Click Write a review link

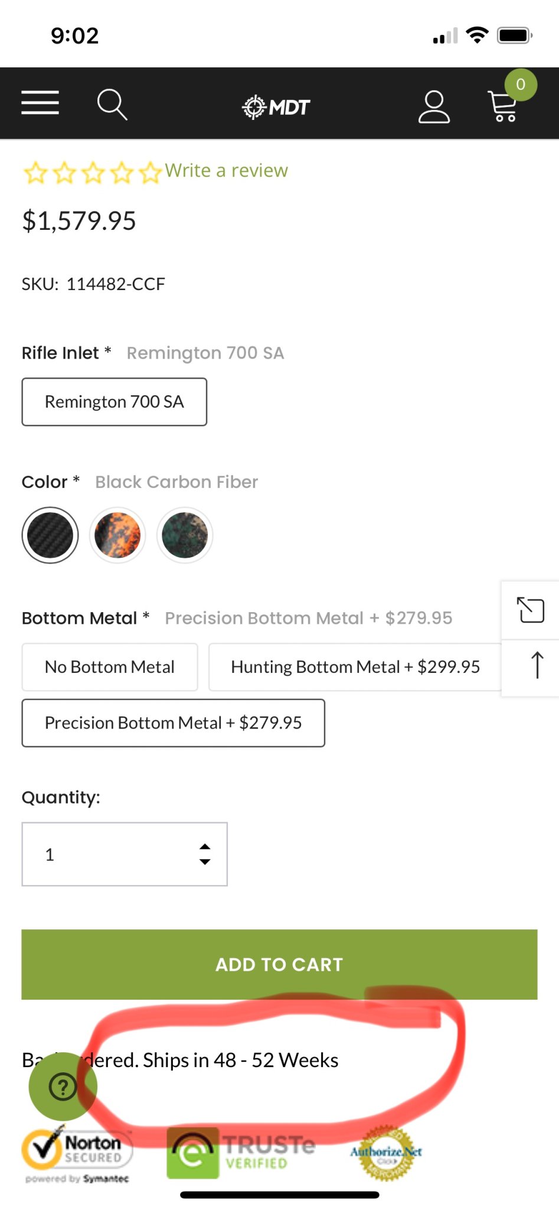click(226, 171)
